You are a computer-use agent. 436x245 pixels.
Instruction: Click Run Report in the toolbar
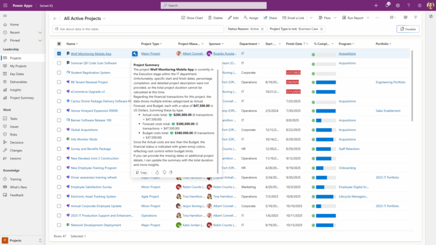coord(353,18)
